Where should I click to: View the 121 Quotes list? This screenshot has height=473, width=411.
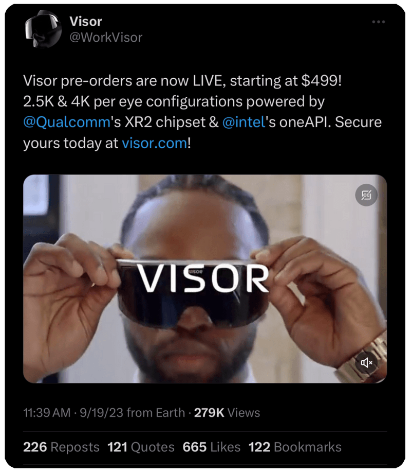click(x=141, y=447)
